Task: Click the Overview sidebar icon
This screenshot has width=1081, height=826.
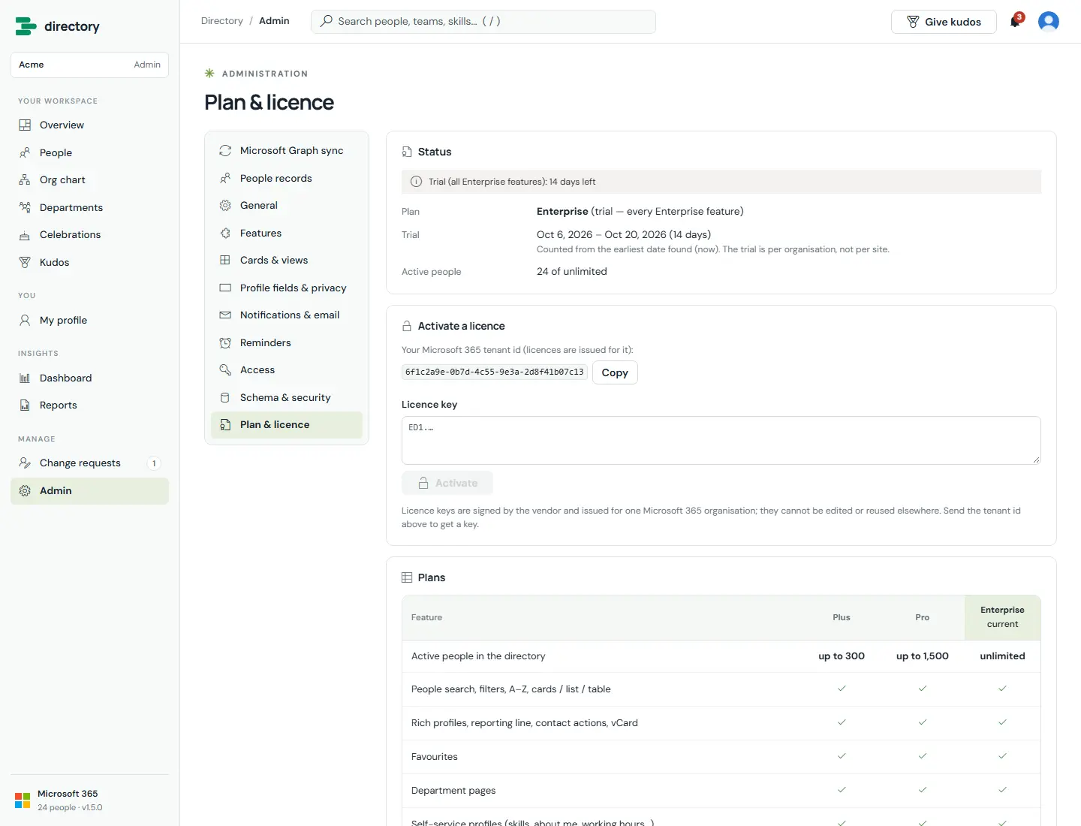Action: (x=25, y=125)
